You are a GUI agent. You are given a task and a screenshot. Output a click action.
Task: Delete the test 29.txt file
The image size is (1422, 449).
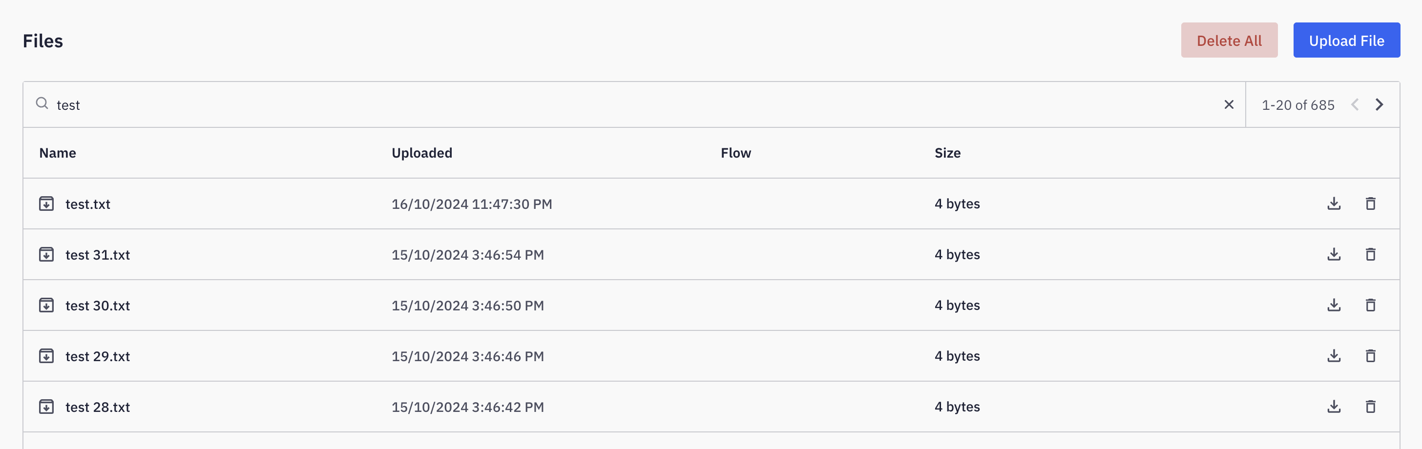coord(1370,356)
